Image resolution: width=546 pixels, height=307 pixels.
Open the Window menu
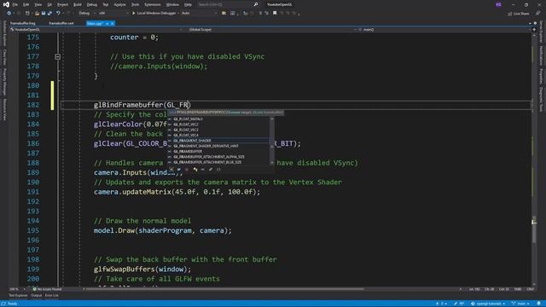[x=172, y=4]
